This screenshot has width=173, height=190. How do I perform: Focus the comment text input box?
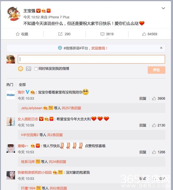pos(91,59)
